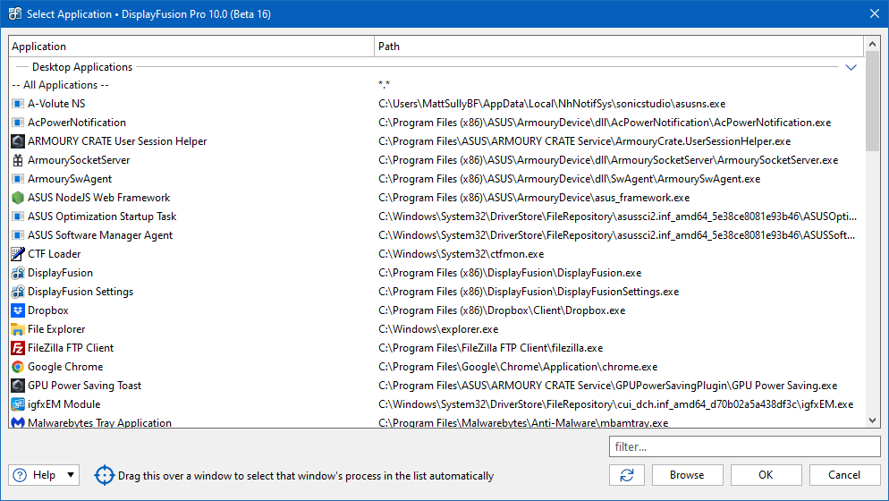Open the Help dropdown arrow

click(x=71, y=475)
